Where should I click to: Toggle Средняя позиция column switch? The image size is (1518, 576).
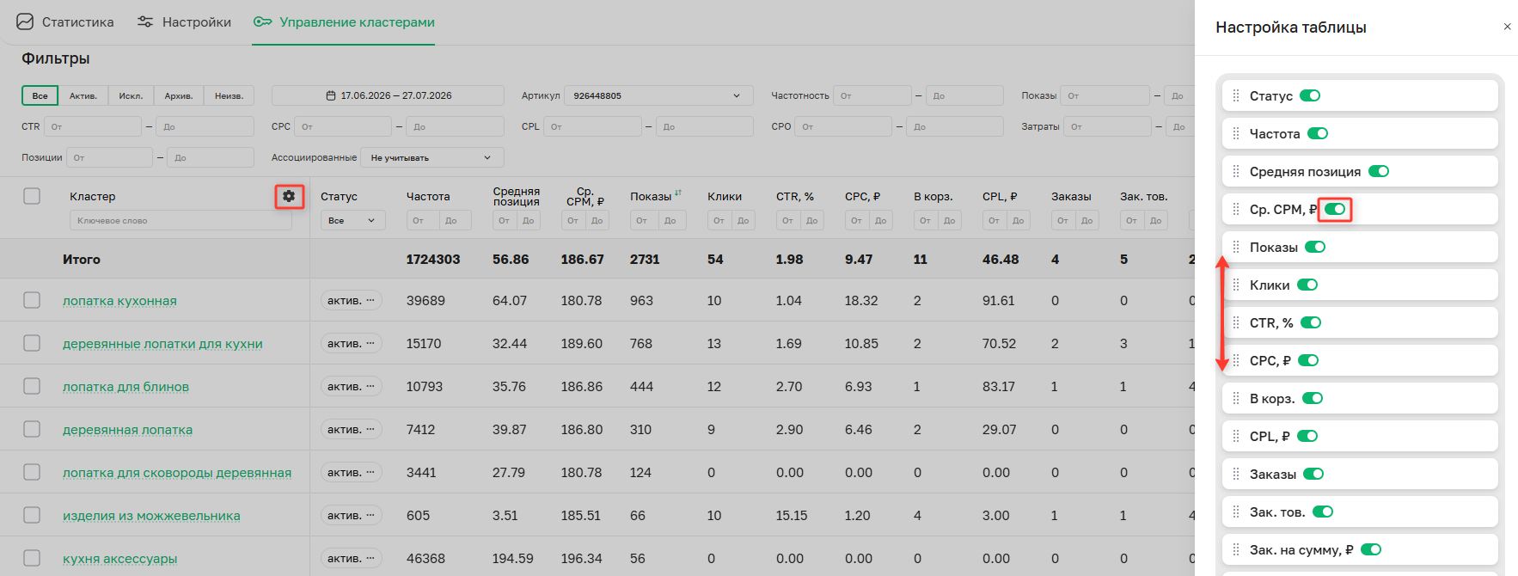click(x=1379, y=171)
